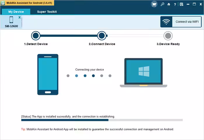Maximize the MobiKin window

(x=194, y=4)
